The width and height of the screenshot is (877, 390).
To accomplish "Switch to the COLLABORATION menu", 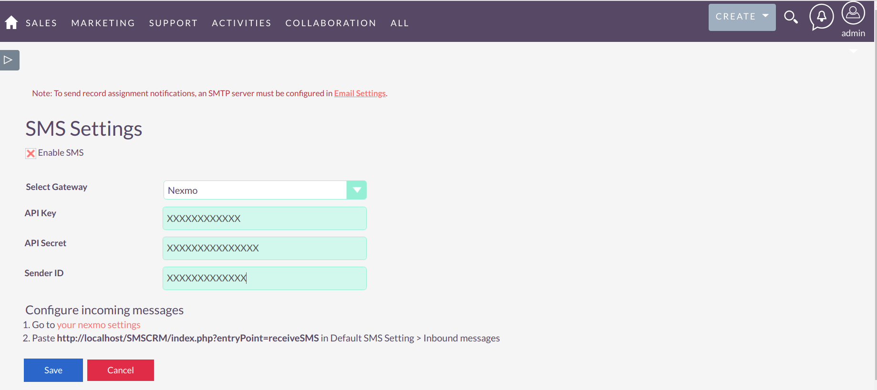I will [x=330, y=23].
